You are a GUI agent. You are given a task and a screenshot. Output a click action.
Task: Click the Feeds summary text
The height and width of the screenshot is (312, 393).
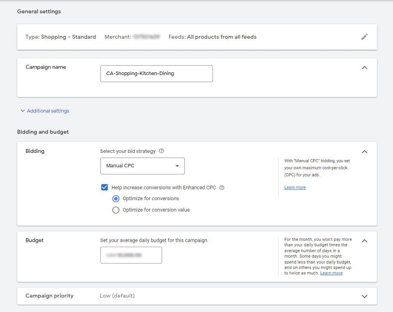click(x=212, y=37)
